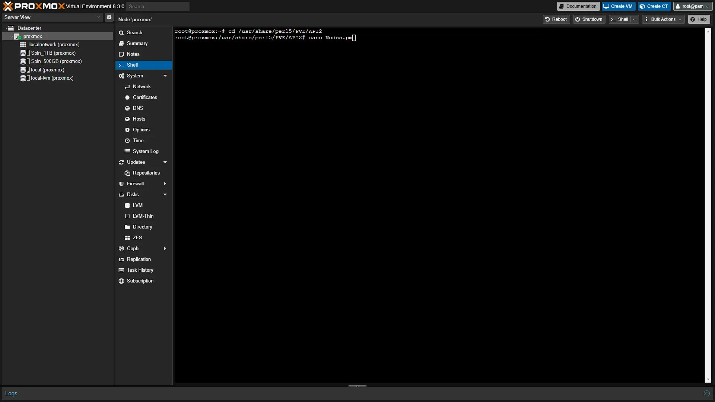Open DNS settings
This screenshot has width=715, height=402.
coord(144,108)
